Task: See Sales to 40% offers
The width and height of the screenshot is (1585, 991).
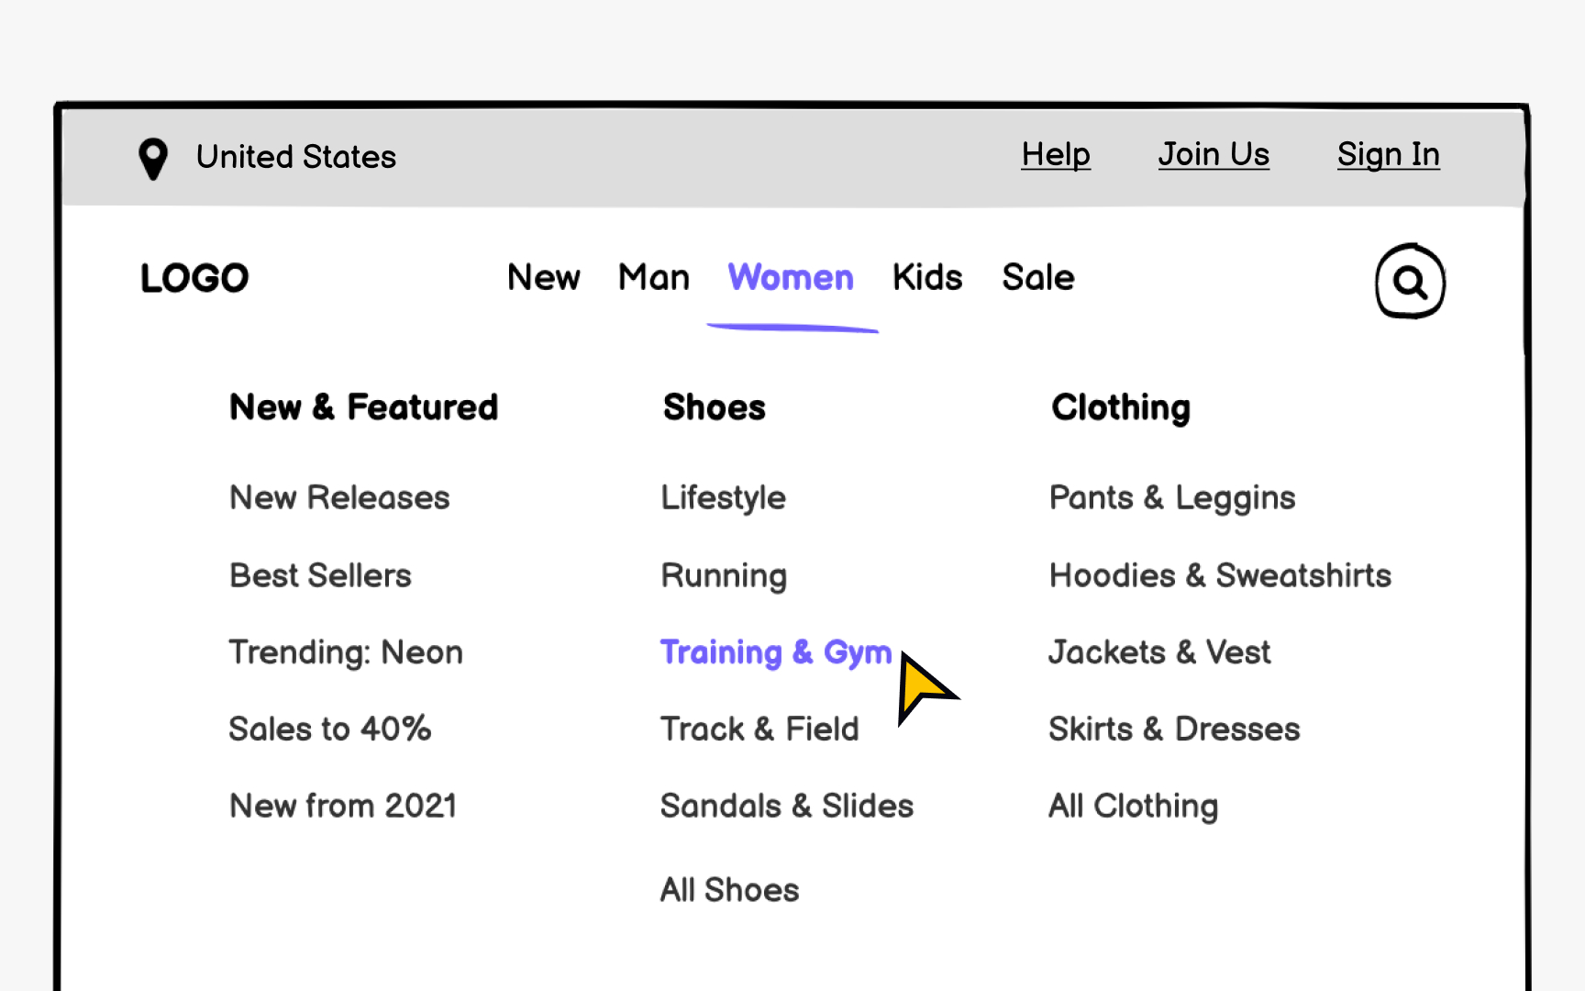Action: pos(330,729)
